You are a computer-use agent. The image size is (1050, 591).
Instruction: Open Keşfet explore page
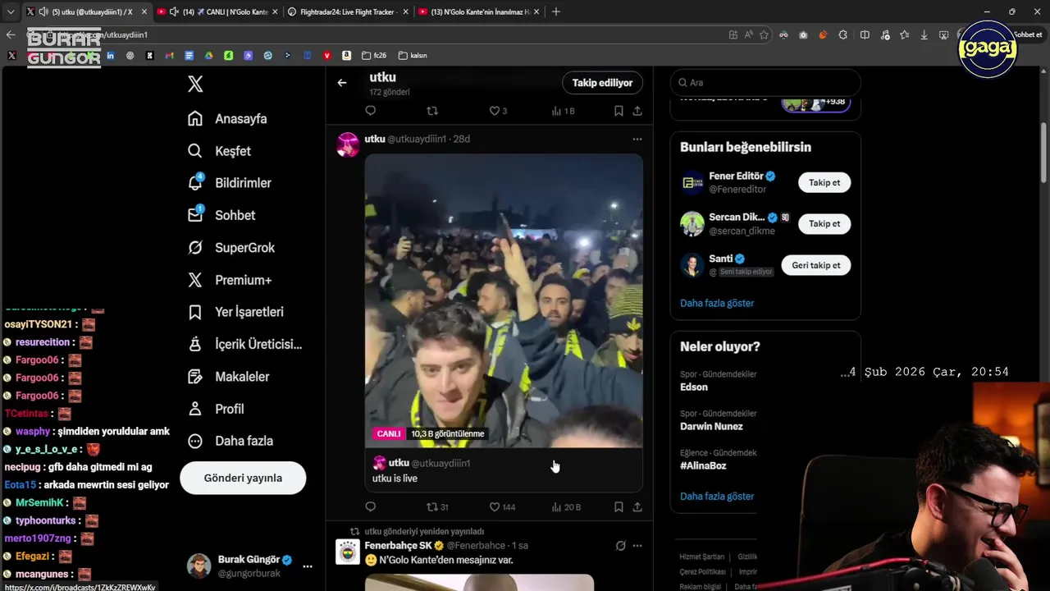click(218, 151)
